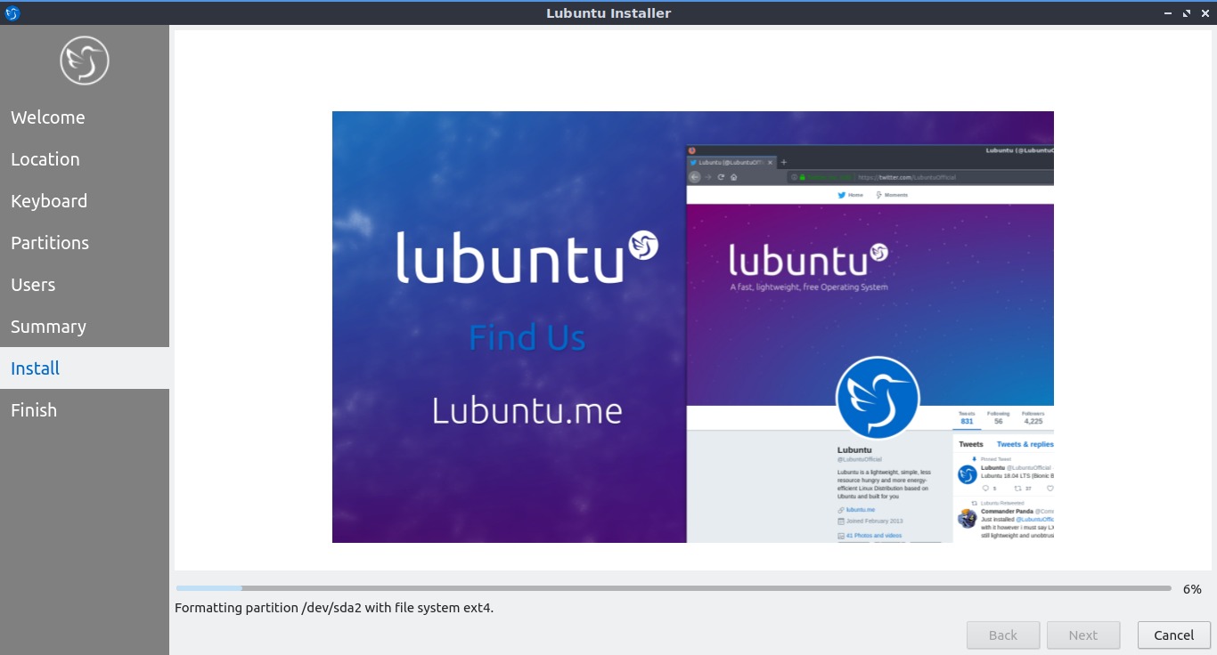Close the Lubuntu Installer window
This screenshot has height=655, width=1217.
[x=1205, y=13]
